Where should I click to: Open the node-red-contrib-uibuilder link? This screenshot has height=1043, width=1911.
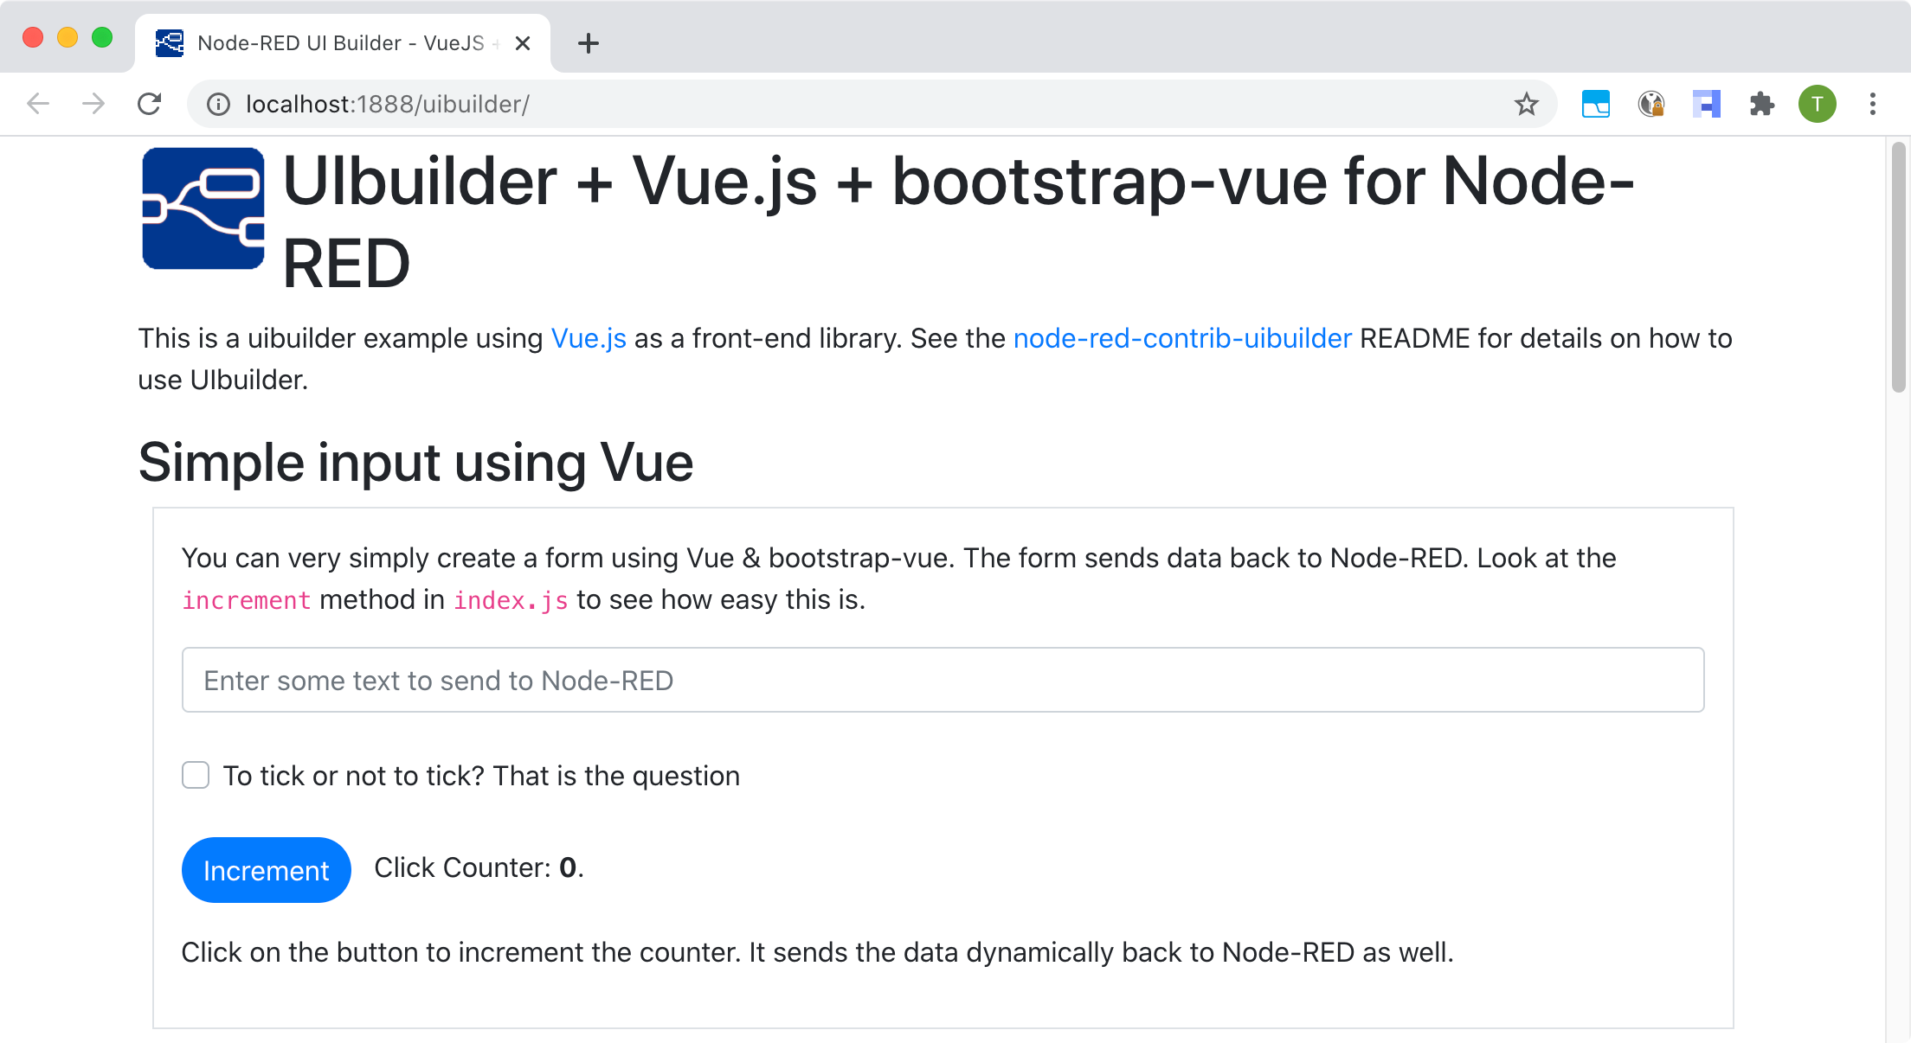1181,338
